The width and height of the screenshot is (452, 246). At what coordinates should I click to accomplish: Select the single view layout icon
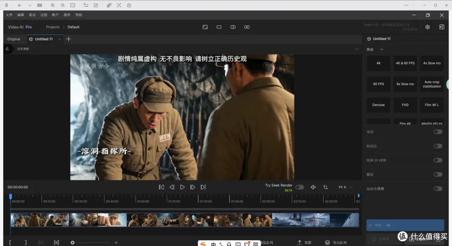click(x=219, y=27)
